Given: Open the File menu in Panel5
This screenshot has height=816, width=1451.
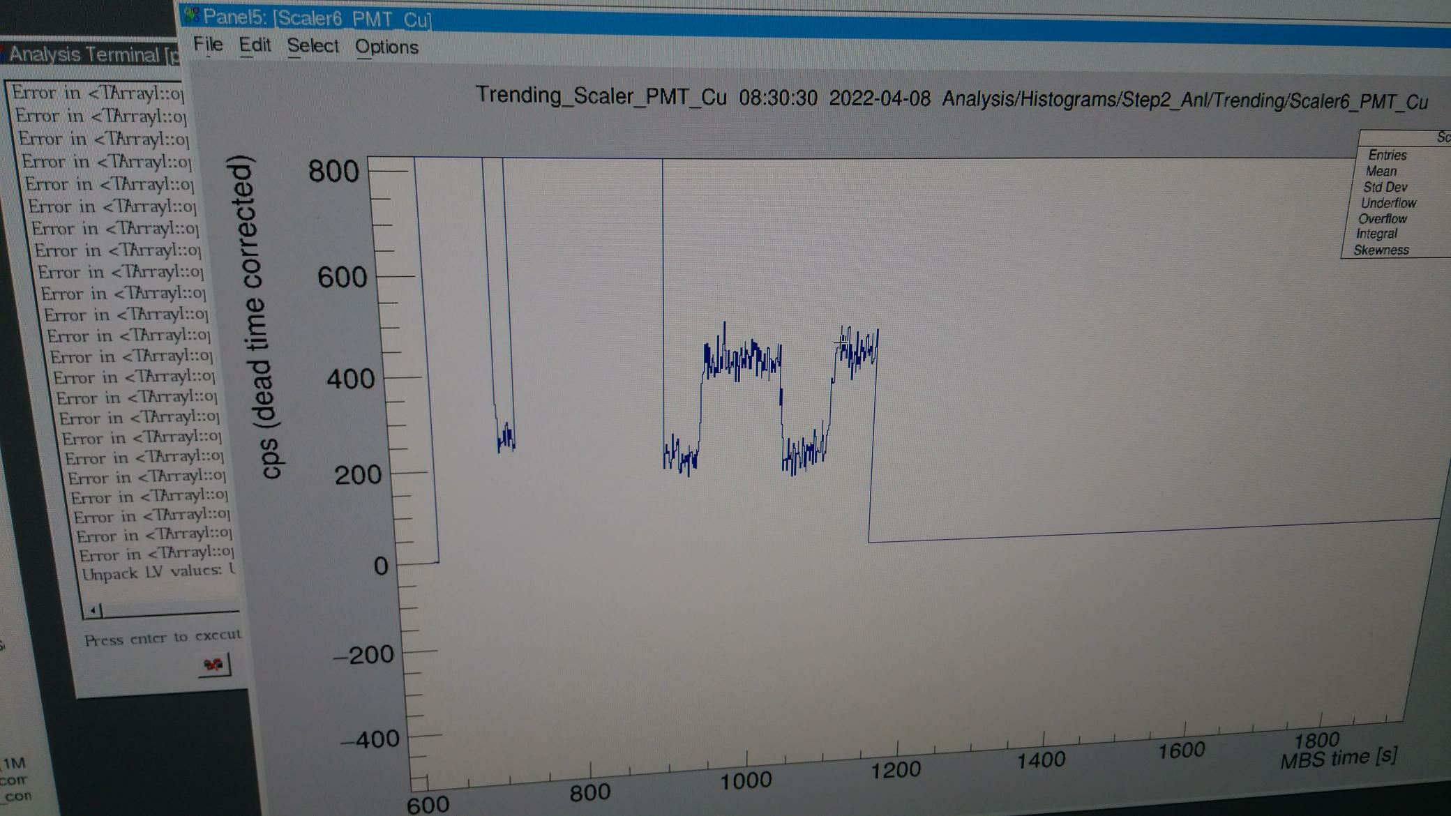Looking at the screenshot, I should coord(208,44).
